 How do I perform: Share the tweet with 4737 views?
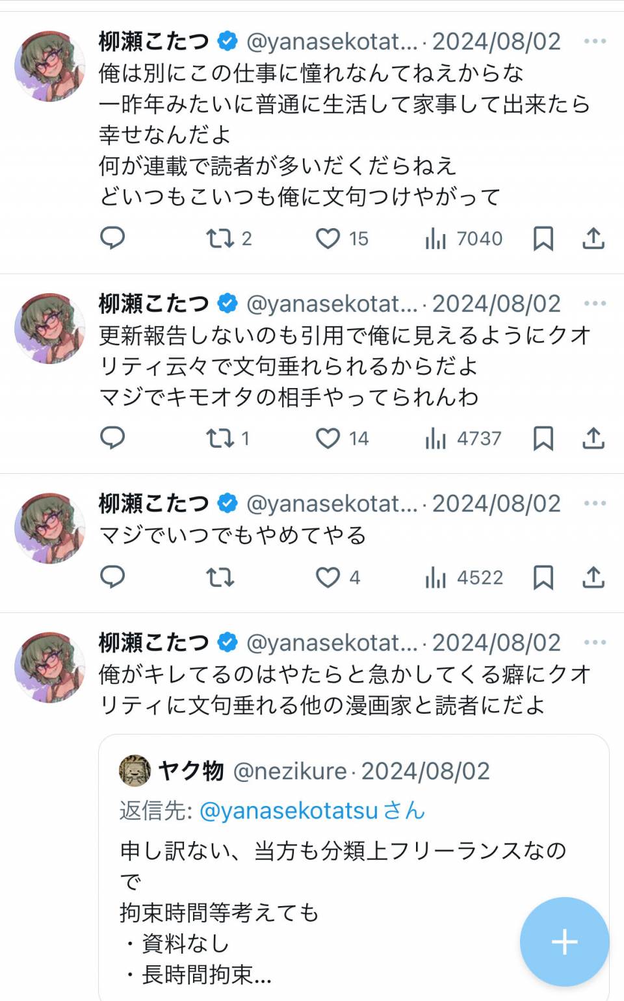[593, 439]
